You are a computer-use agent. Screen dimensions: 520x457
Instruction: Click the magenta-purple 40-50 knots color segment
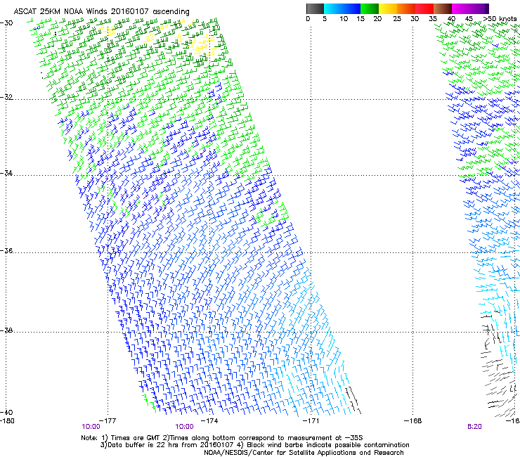click(470, 8)
